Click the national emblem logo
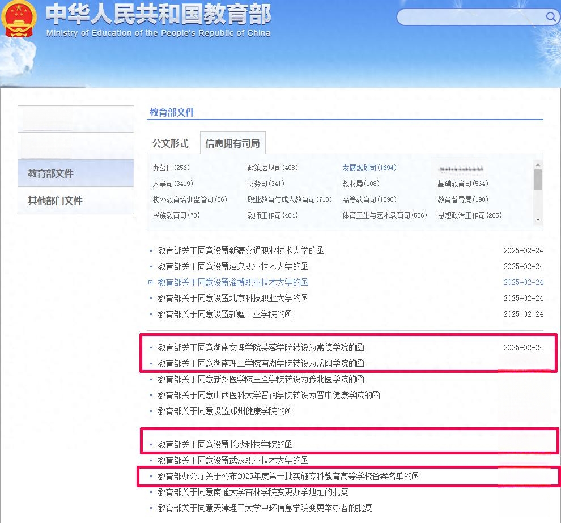This screenshot has width=561, height=523. [x=19, y=19]
